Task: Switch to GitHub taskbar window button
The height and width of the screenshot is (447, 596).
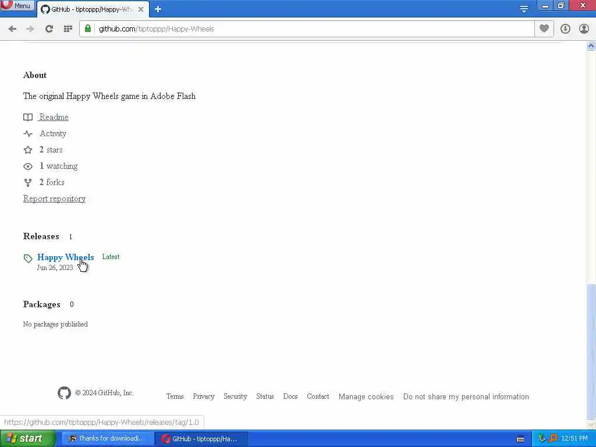Action: pos(201,439)
